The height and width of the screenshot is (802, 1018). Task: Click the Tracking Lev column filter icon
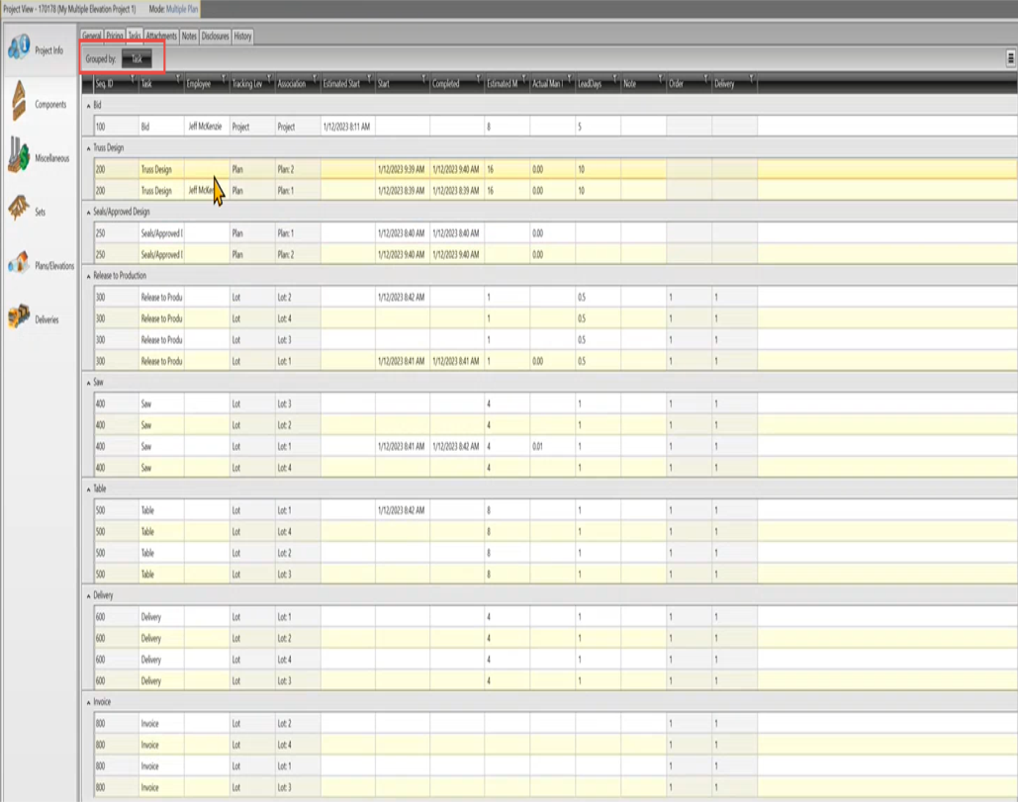(x=269, y=78)
